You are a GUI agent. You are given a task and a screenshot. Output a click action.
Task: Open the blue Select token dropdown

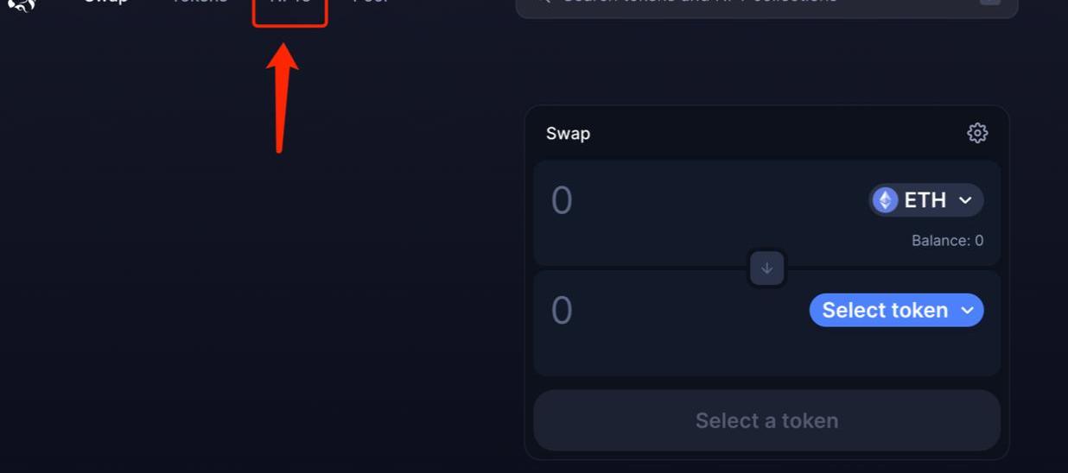[886, 311]
